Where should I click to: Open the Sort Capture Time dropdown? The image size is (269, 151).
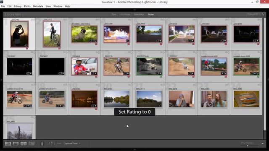pos(72,143)
